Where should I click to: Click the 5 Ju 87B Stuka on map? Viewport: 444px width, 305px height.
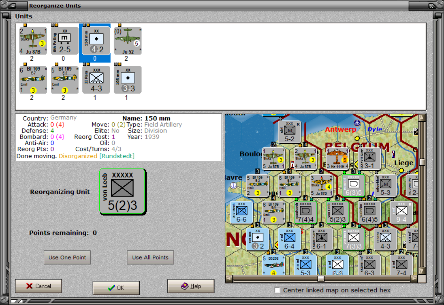coord(274,159)
